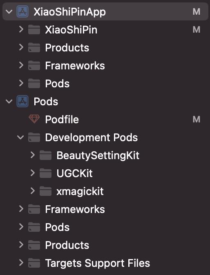Collapse the Pods project disclosure arrow

(9, 102)
